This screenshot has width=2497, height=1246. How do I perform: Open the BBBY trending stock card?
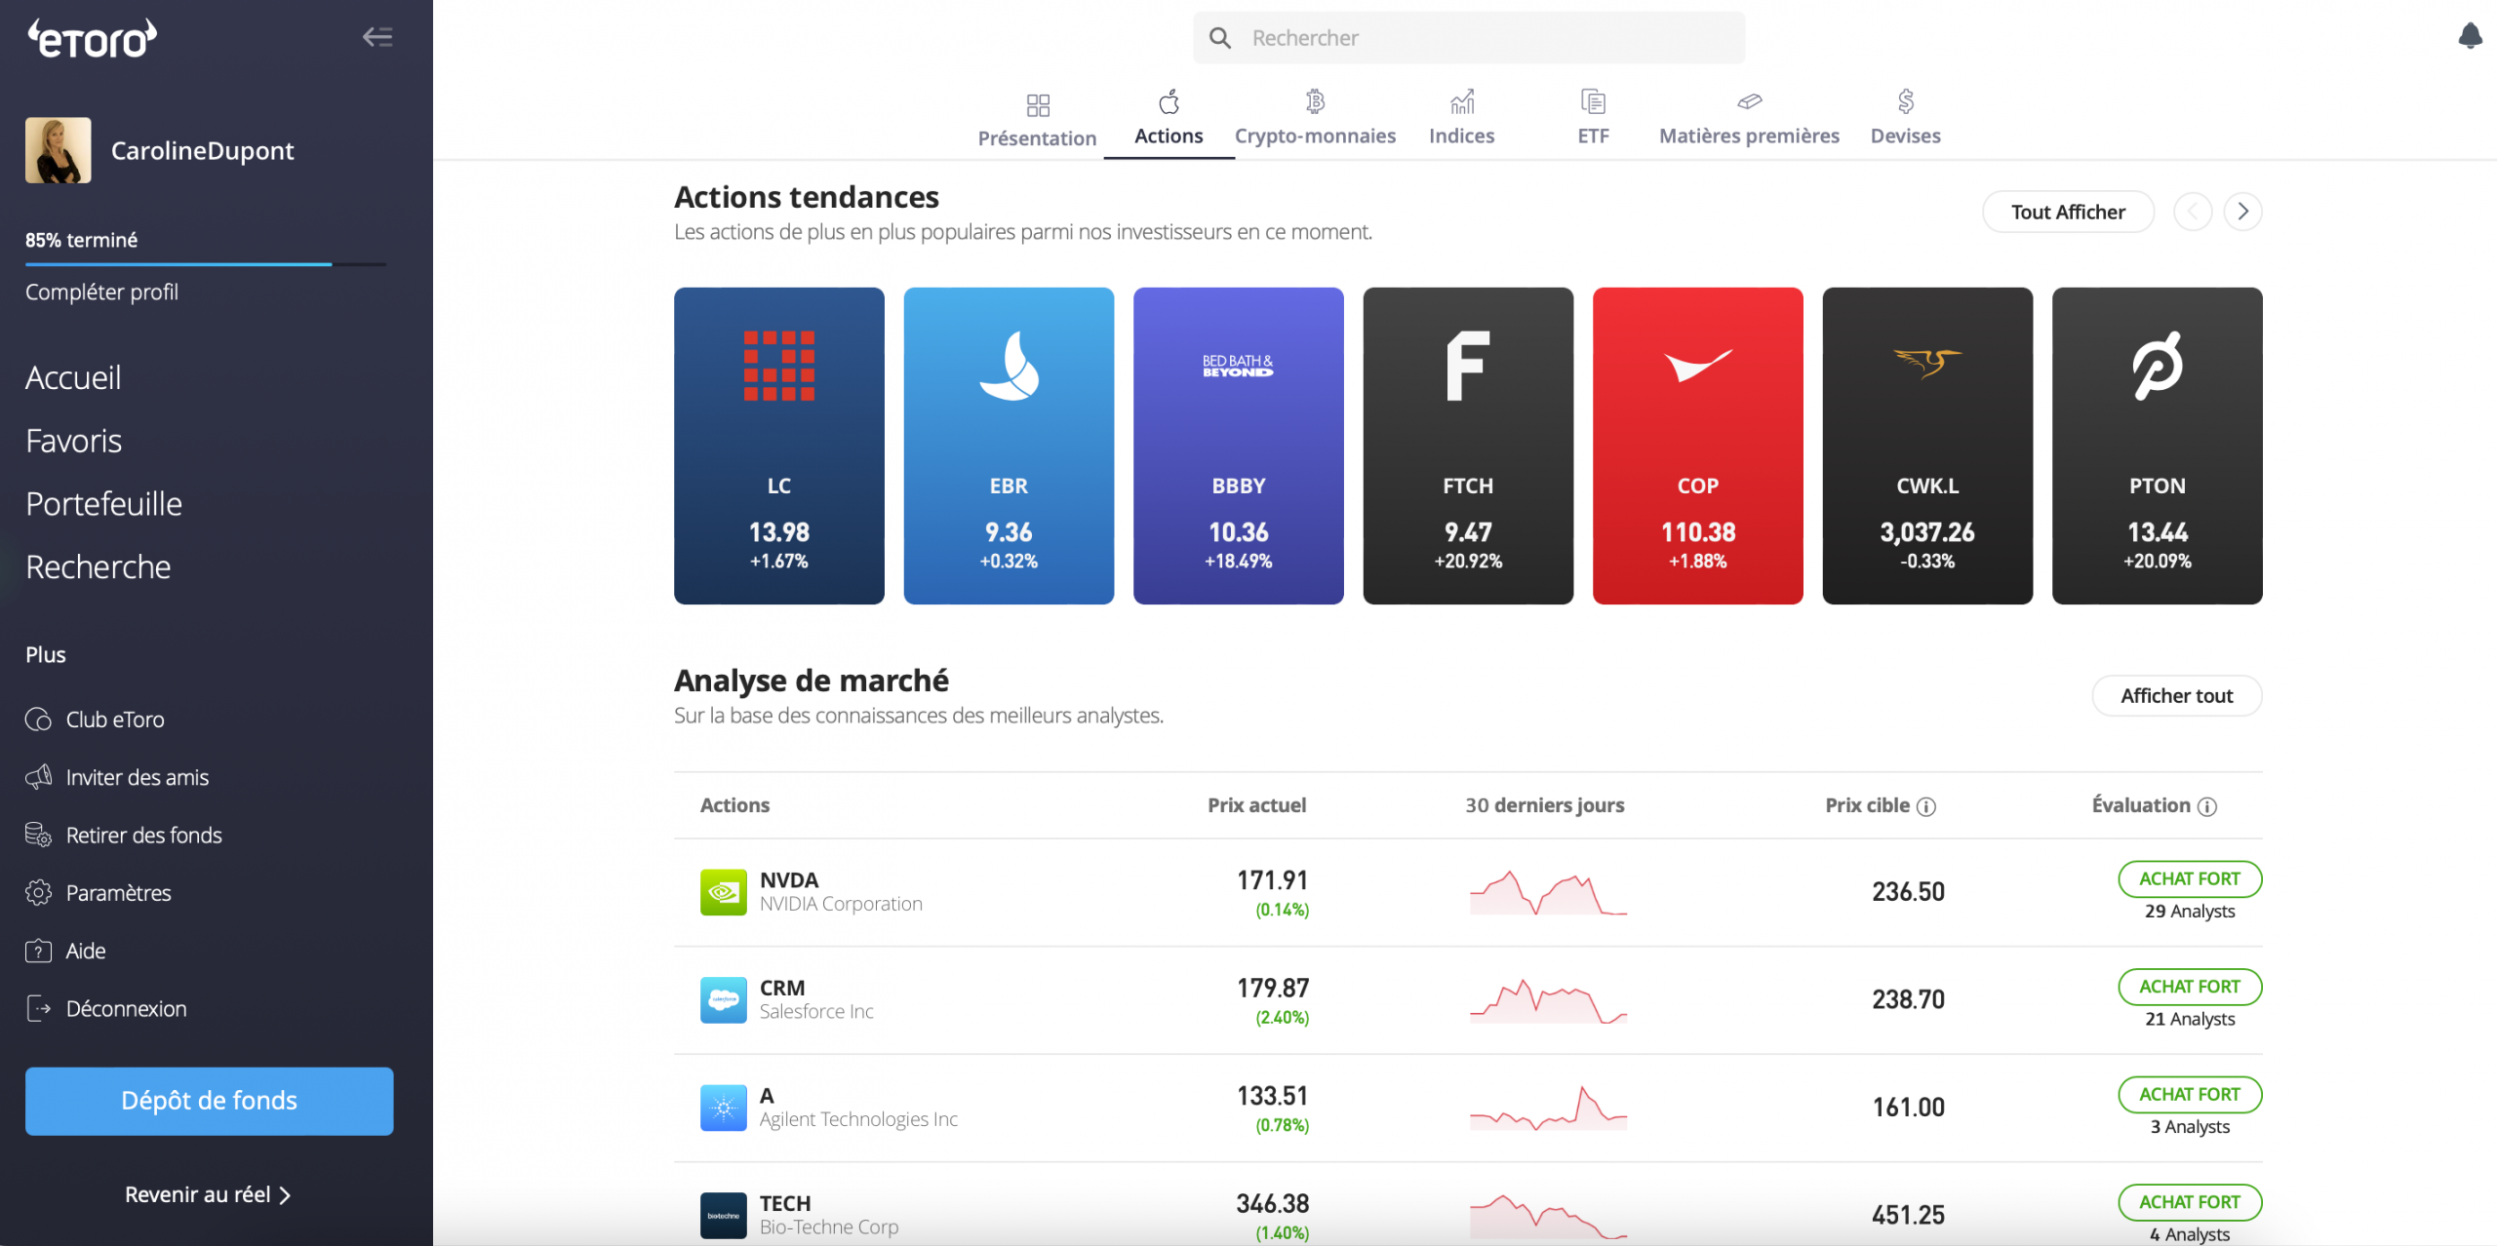point(1238,446)
